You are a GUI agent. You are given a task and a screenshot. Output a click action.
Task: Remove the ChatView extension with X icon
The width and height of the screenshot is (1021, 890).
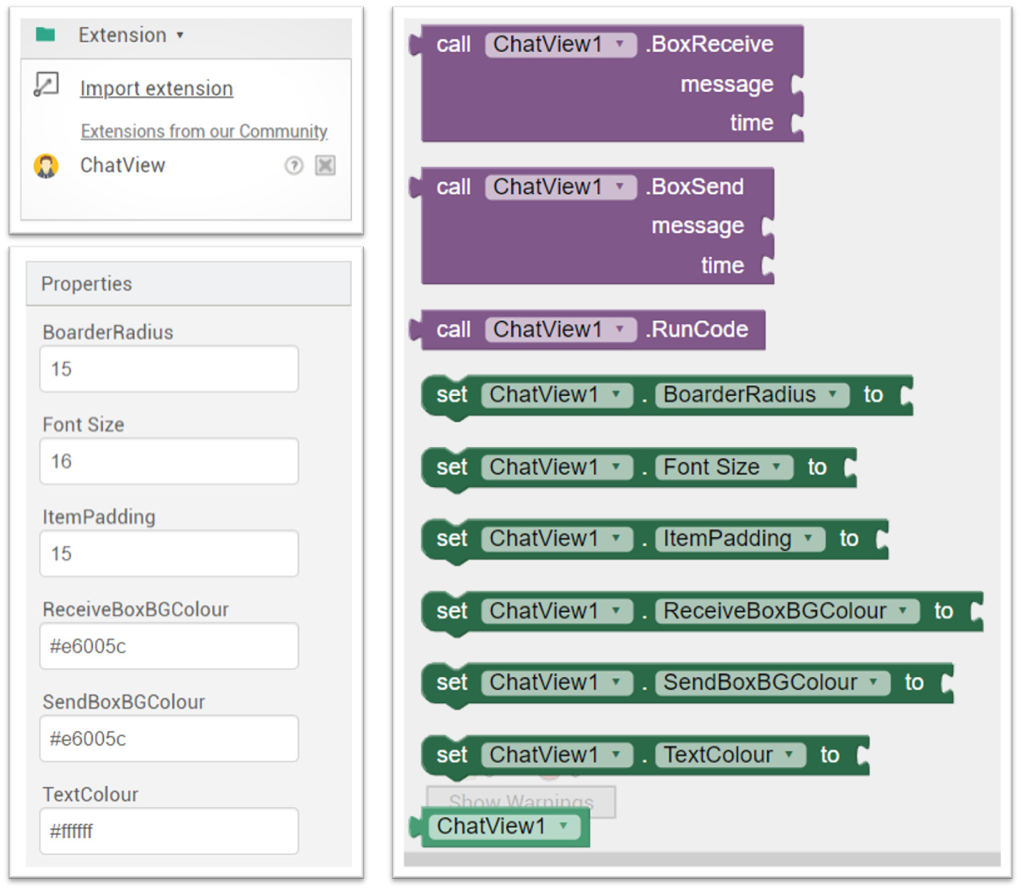point(325,165)
